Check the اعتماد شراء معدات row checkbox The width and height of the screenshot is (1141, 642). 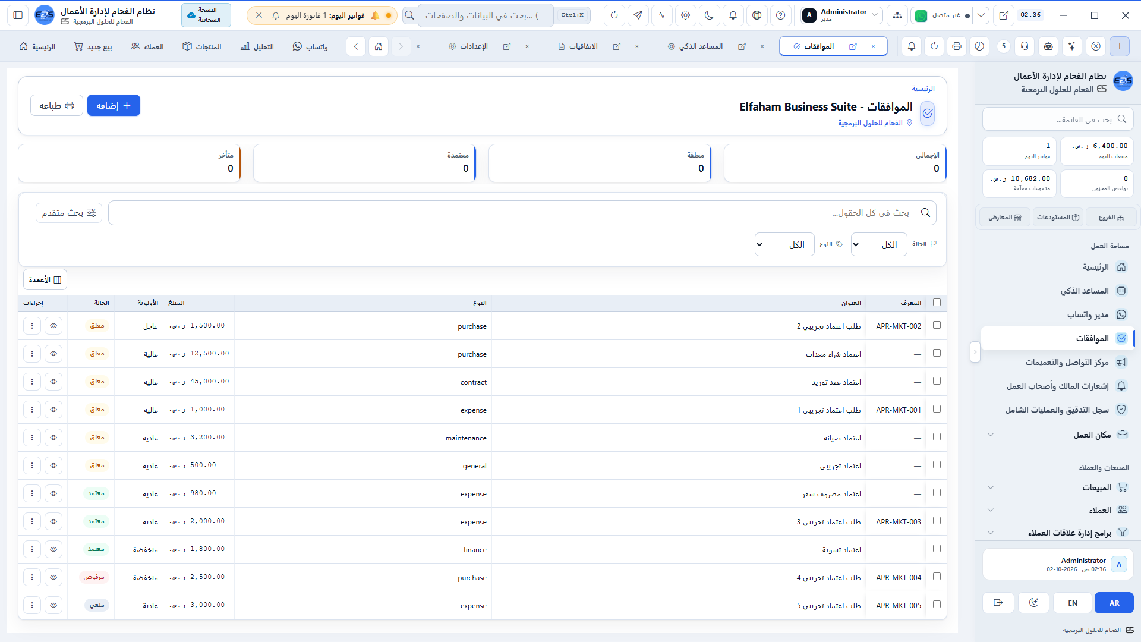937,353
